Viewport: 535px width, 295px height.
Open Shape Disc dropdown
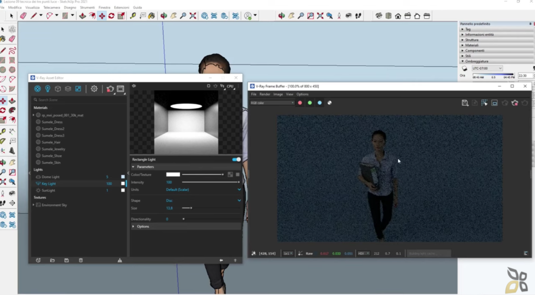[203, 201]
